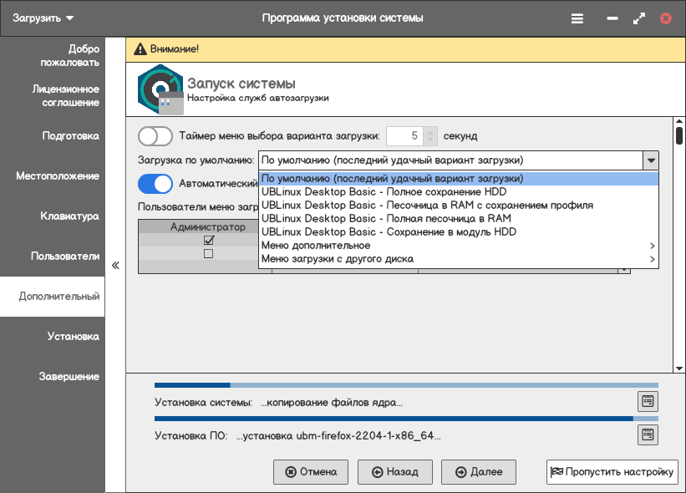Choose Сохранение в модуль HDD option
The image size is (686, 493).
tap(389, 231)
